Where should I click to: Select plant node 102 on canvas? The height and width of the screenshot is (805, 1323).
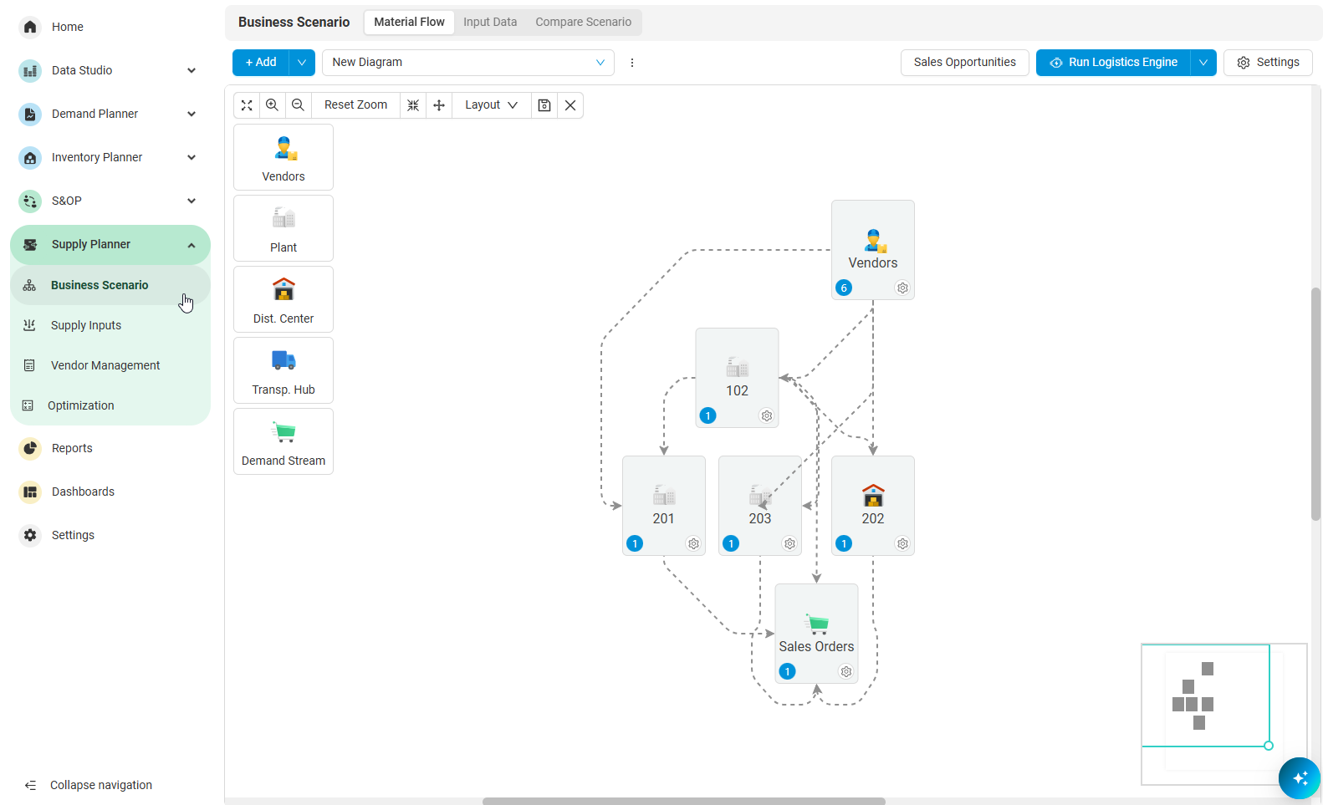click(738, 378)
